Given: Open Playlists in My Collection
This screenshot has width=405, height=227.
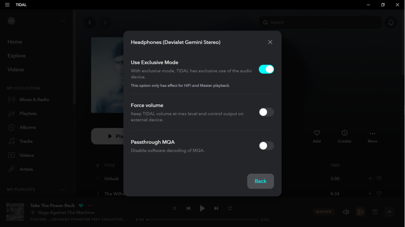Looking at the screenshot, I should [x=22, y=113].
